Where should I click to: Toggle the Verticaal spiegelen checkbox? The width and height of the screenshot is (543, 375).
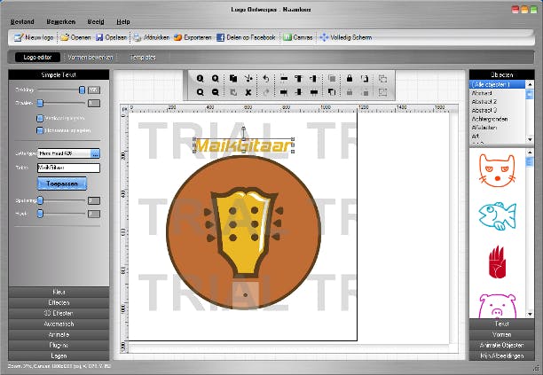coord(40,118)
